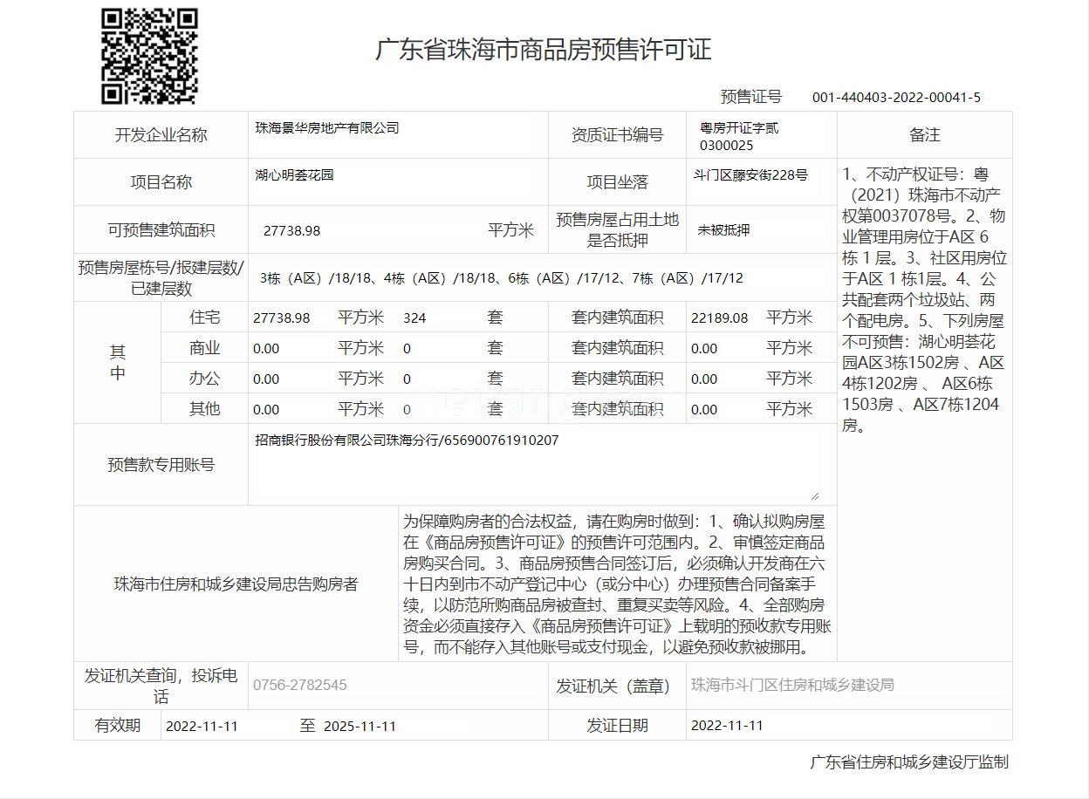Click the 可预售建筑面积 label cell
This screenshot has width=1089, height=799.
pyautogui.click(x=161, y=230)
